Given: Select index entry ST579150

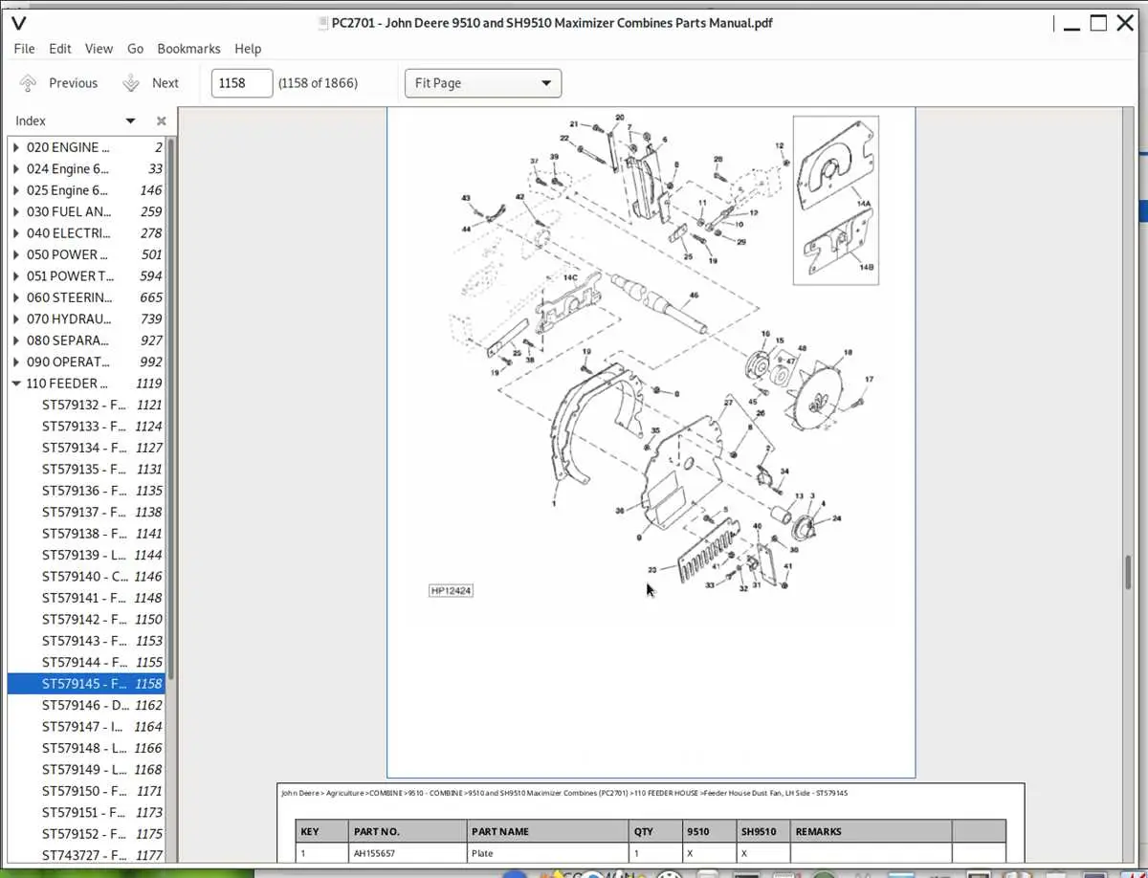Looking at the screenshot, I should tap(86, 791).
